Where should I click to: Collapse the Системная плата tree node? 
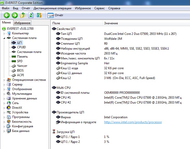point(4,38)
